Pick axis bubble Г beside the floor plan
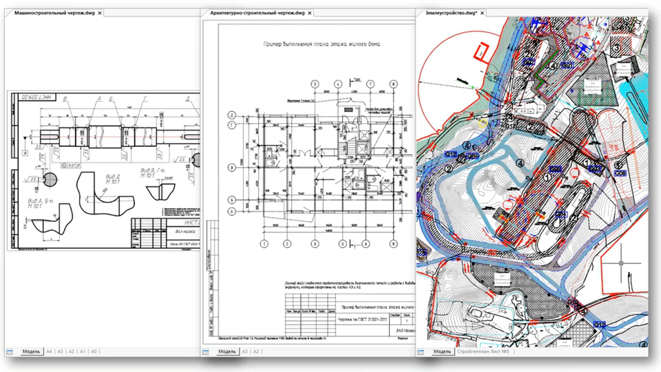This screenshot has height=372, width=661. [x=232, y=125]
